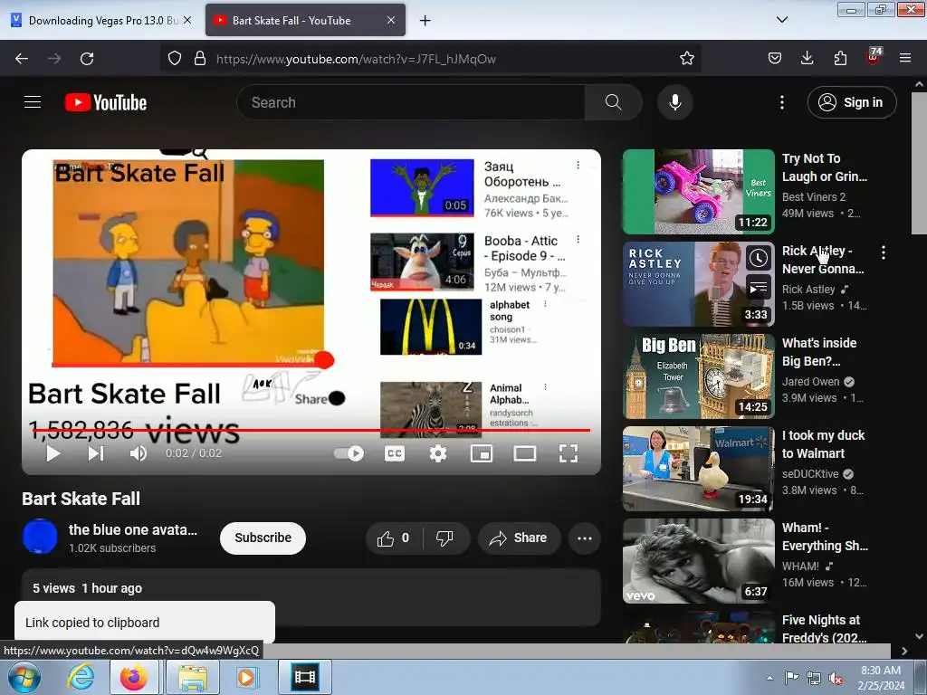The width and height of the screenshot is (927, 695).
Task: Open the YouTube hamburger guide menu
Action: pyautogui.click(x=33, y=102)
